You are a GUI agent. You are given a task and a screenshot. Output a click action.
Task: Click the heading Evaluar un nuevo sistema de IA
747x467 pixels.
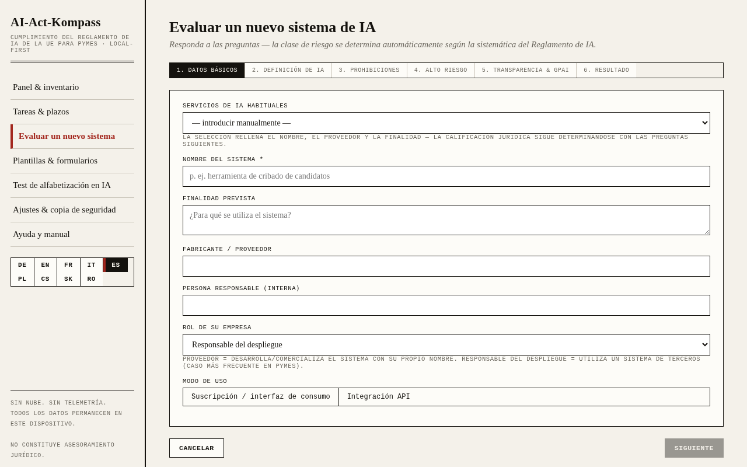273,27
